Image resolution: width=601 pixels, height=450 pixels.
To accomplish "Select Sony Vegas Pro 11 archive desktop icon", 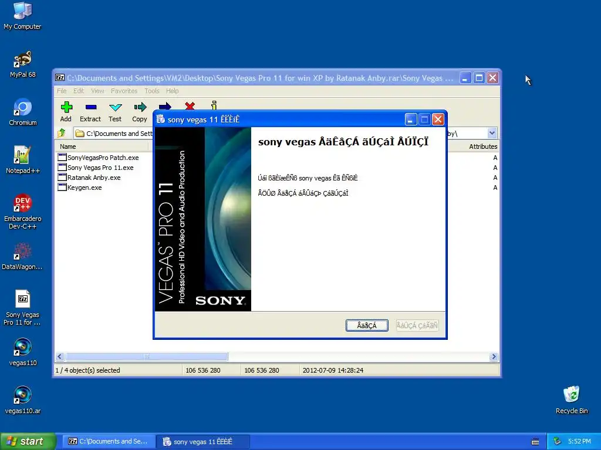I will pos(23,308).
